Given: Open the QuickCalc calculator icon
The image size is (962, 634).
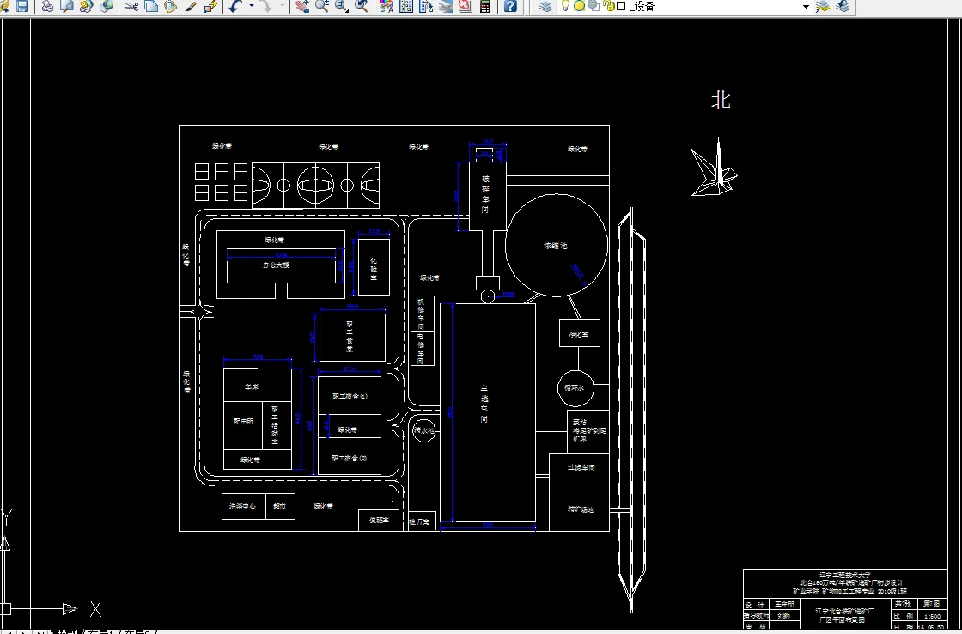Looking at the screenshot, I should point(485,6).
